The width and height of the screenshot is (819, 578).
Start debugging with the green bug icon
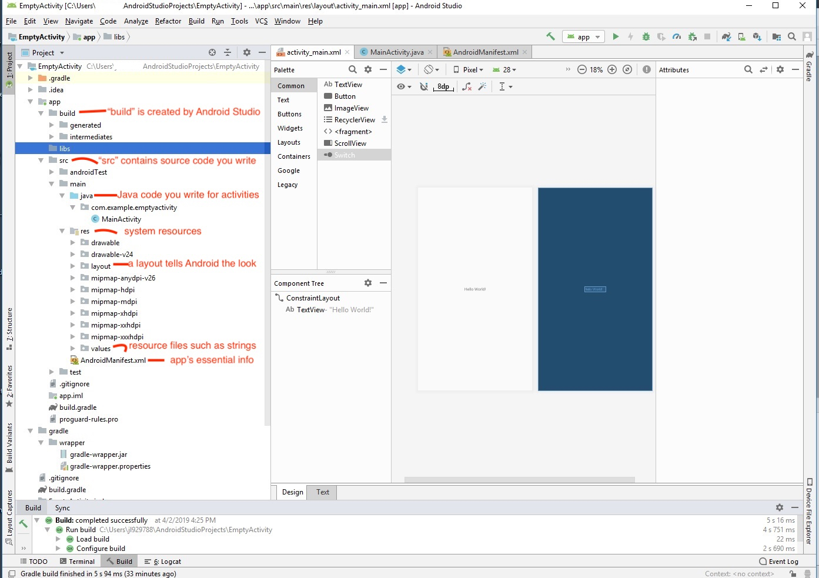[646, 36]
